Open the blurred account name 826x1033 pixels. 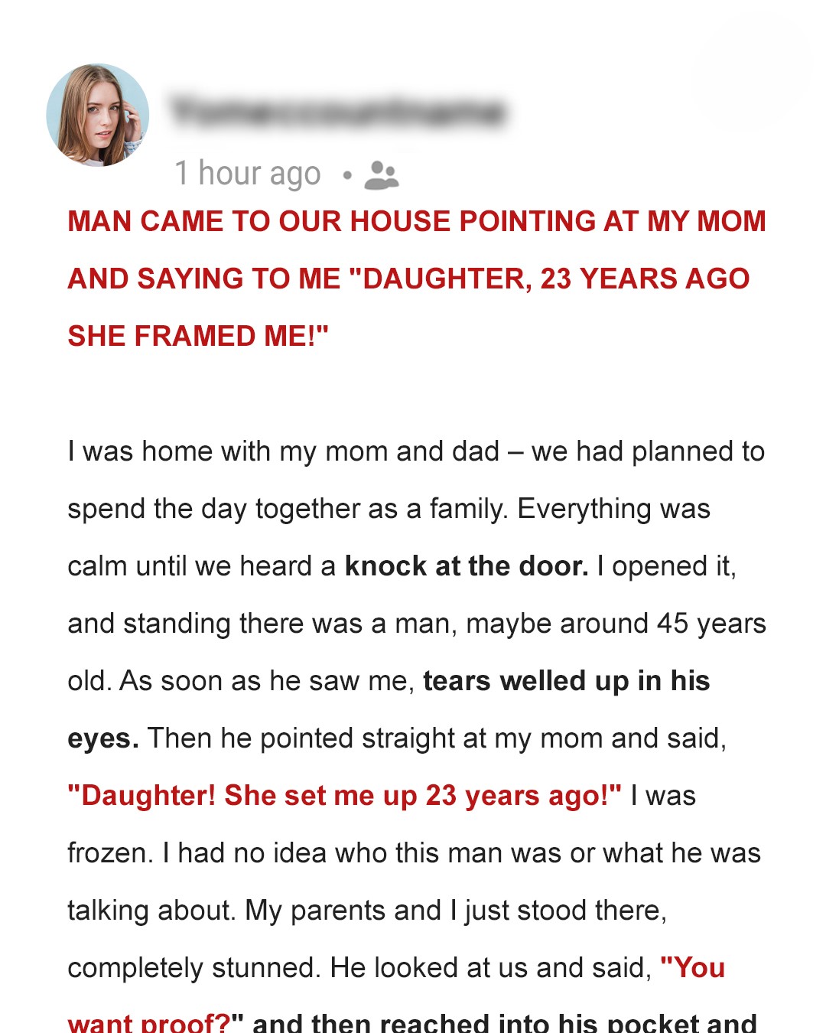[338, 112]
